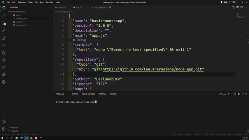The width and height of the screenshot is (249, 140).
Task: Expand the TIMELINE section
Action: click(x=14, y=131)
